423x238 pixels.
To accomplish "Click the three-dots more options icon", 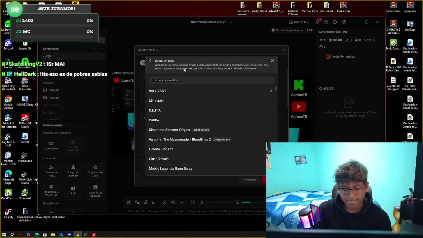I will tap(181, 202).
